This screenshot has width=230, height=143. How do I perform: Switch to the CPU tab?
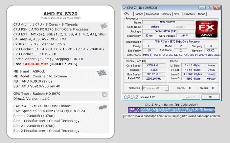tap(127, 14)
